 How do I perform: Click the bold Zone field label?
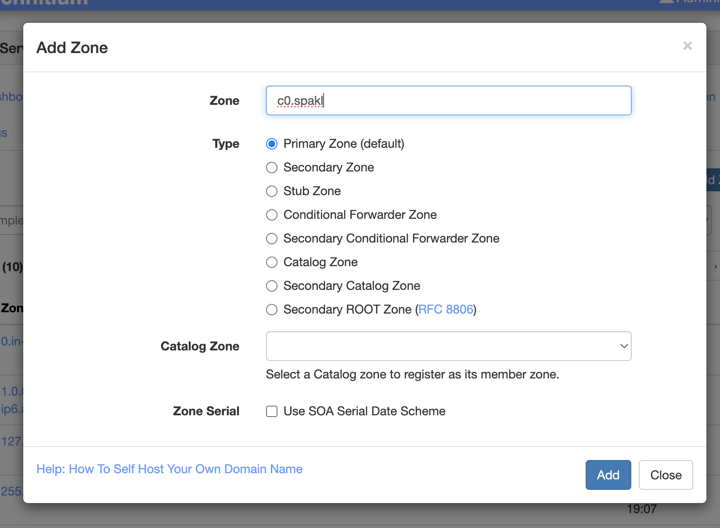pos(224,101)
